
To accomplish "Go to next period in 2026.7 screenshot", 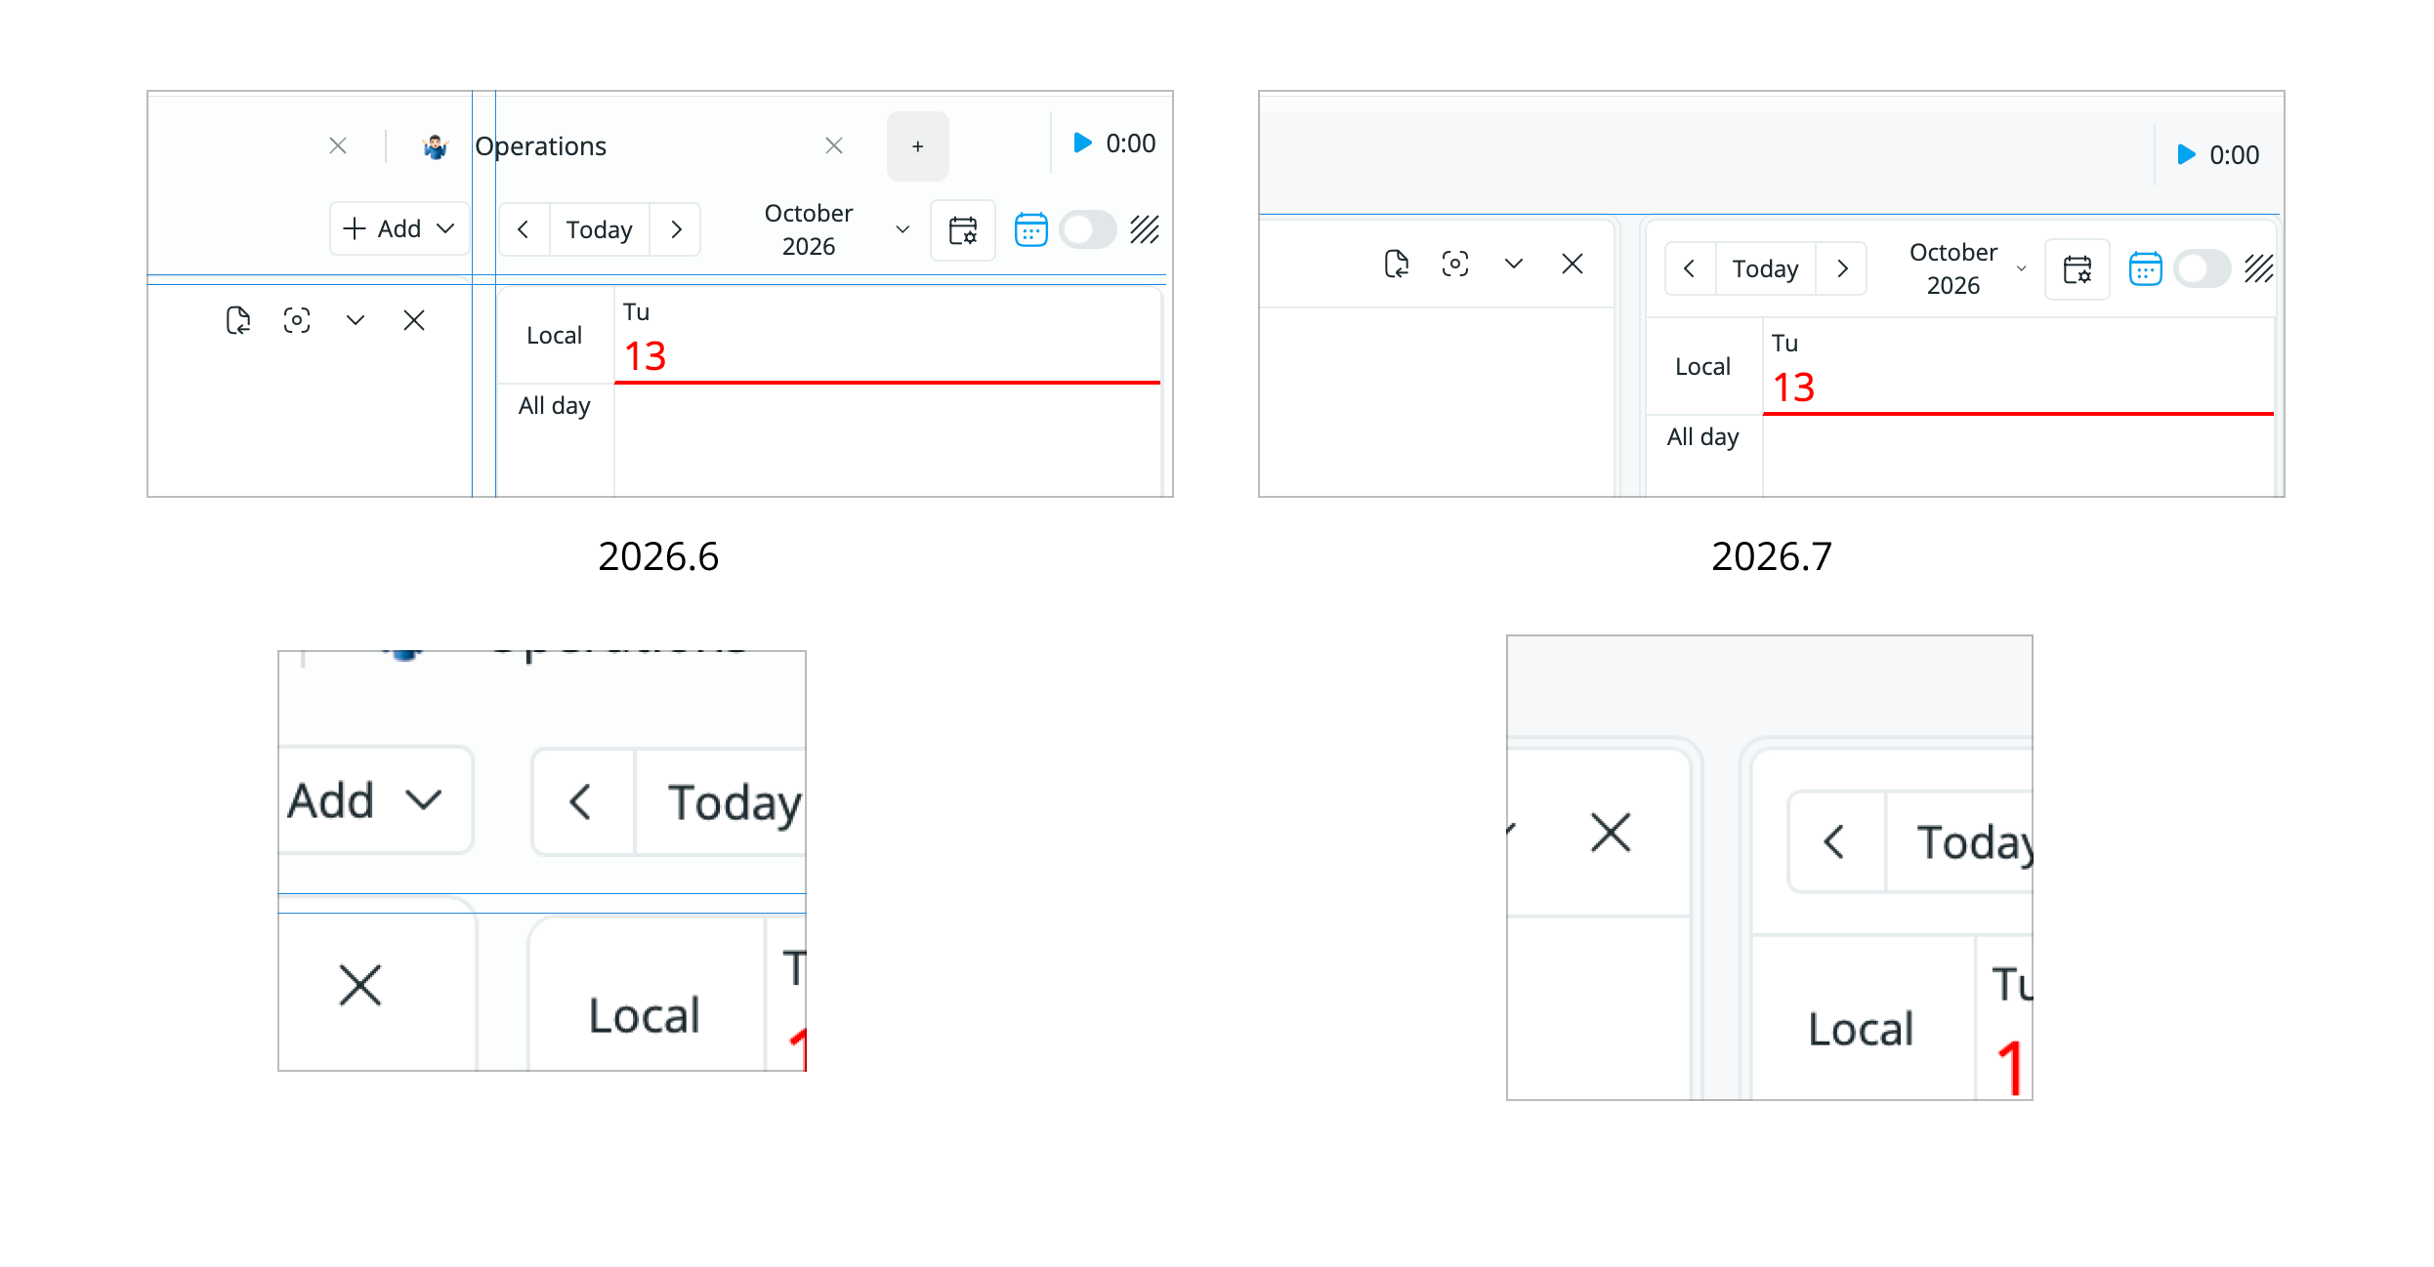I will 1842,268.
